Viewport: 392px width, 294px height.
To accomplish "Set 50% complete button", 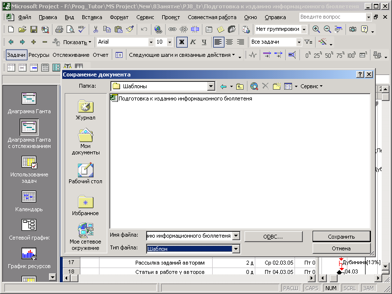I will coord(328,55).
